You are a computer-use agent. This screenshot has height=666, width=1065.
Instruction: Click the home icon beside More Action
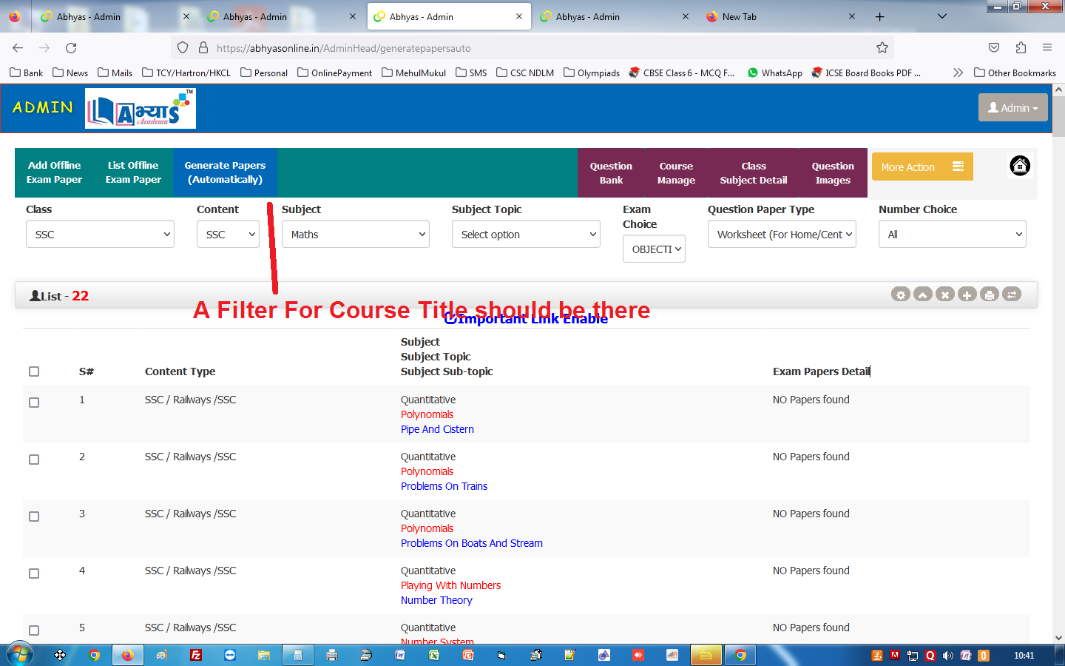[x=1019, y=166]
